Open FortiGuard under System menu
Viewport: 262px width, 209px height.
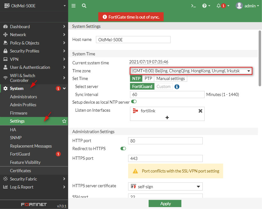pos(20,154)
